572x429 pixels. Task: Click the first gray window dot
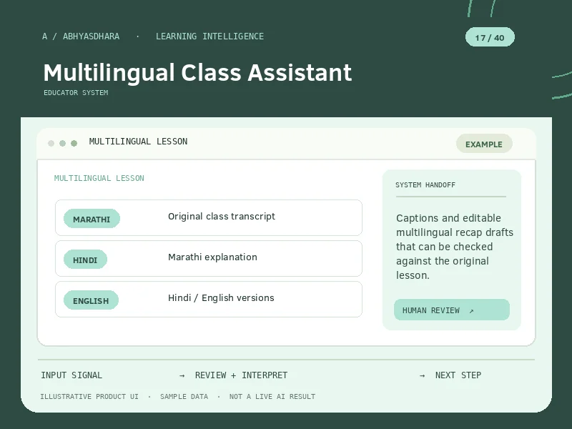tap(51, 143)
